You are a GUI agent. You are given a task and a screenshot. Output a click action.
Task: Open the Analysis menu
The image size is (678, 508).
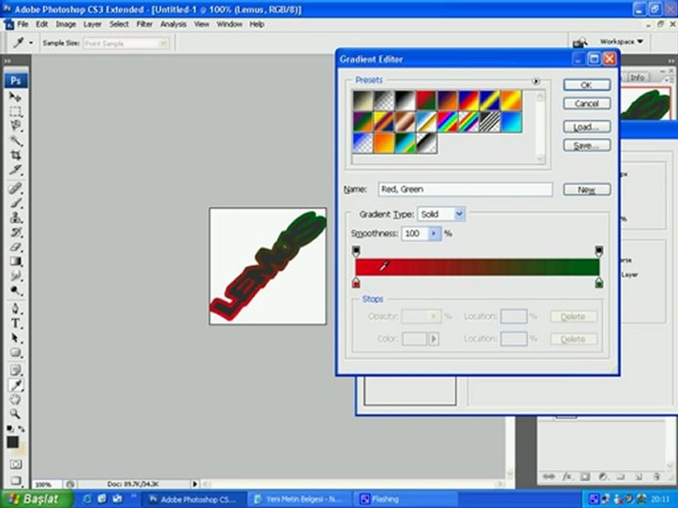click(x=173, y=24)
